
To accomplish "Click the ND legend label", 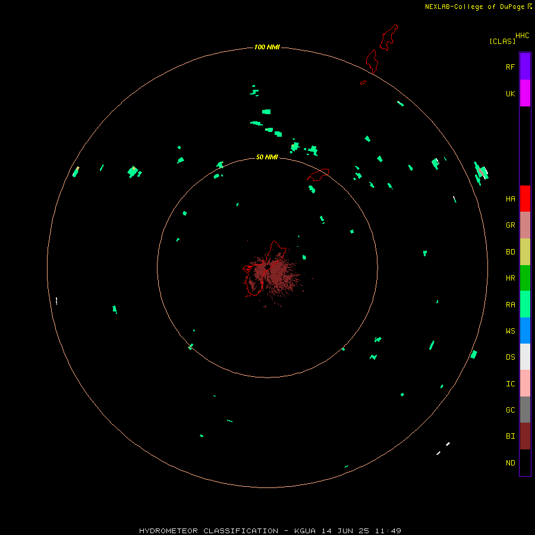I will pos(510,463).
